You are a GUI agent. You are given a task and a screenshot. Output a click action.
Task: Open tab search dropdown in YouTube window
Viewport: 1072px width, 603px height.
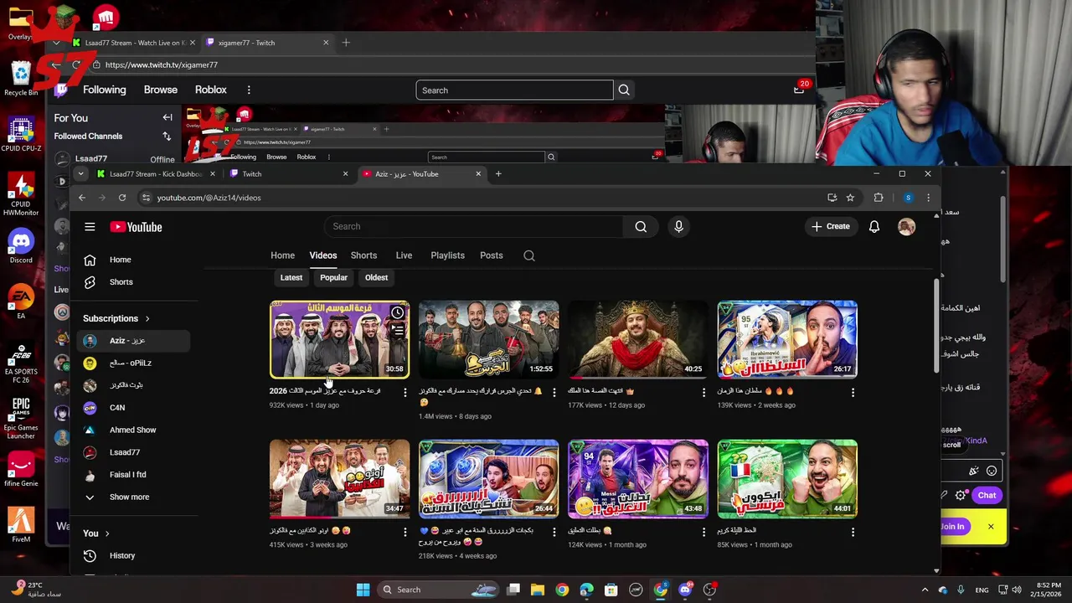click(x=80, y=174)
